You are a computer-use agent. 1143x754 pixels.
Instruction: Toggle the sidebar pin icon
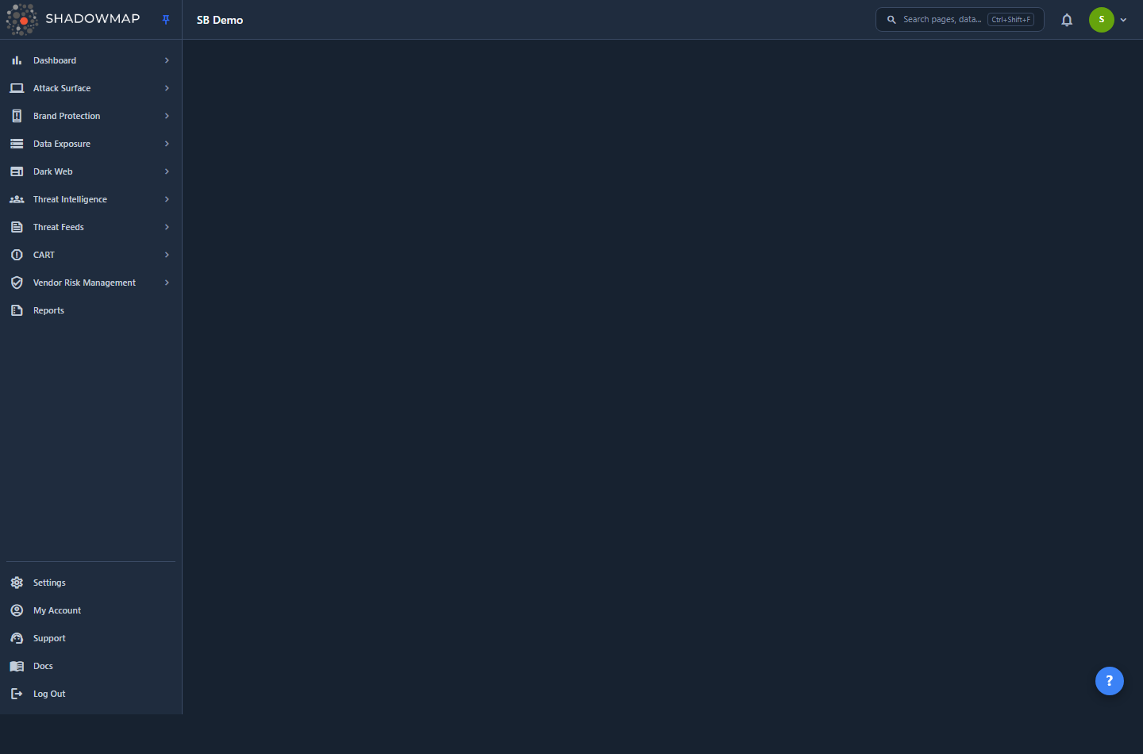tap(166, 20)
